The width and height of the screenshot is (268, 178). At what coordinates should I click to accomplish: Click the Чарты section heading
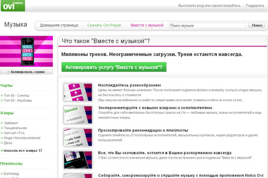pyautogui.click(x=6, y=86)
